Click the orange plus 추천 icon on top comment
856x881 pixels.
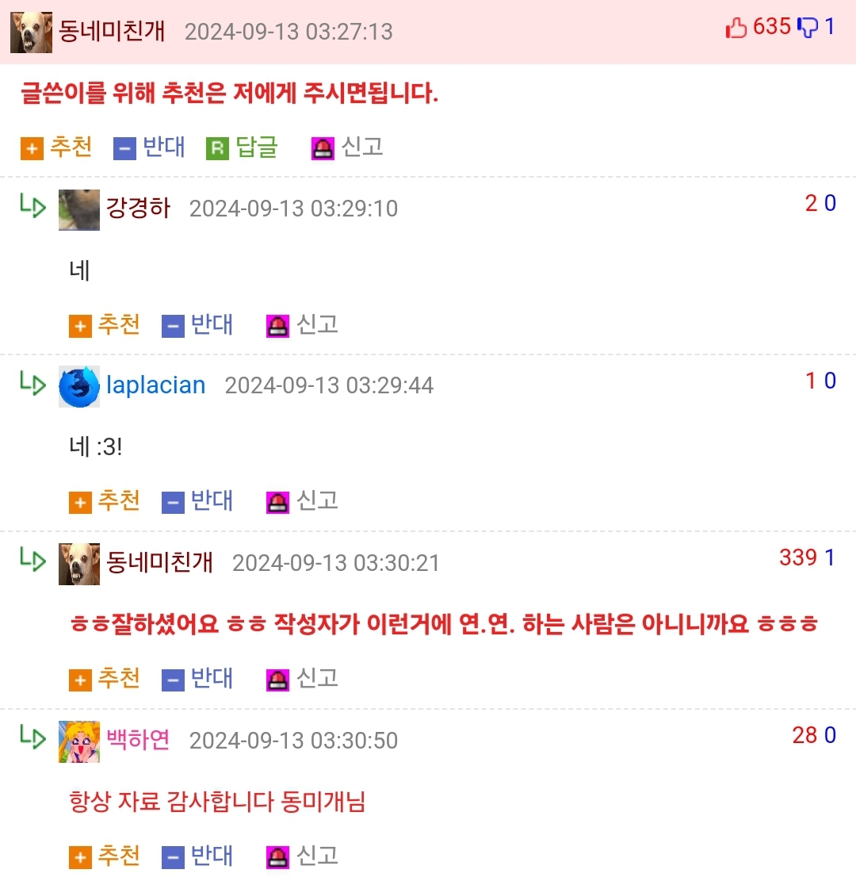click(32, 149)
